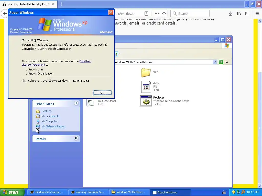The width and height of the screenshot is (262, 196).
Task: Click the Firefox page scrollbar down arrow
Action: tap(260, 186)
